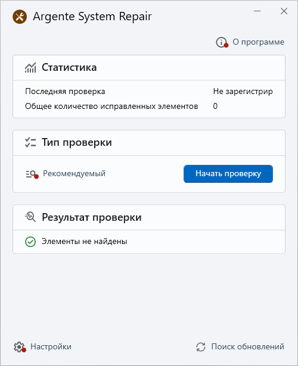The image size is (298, 366).
Task: Click Общее количество исправленных элементов label
Action: pos(111,106)
